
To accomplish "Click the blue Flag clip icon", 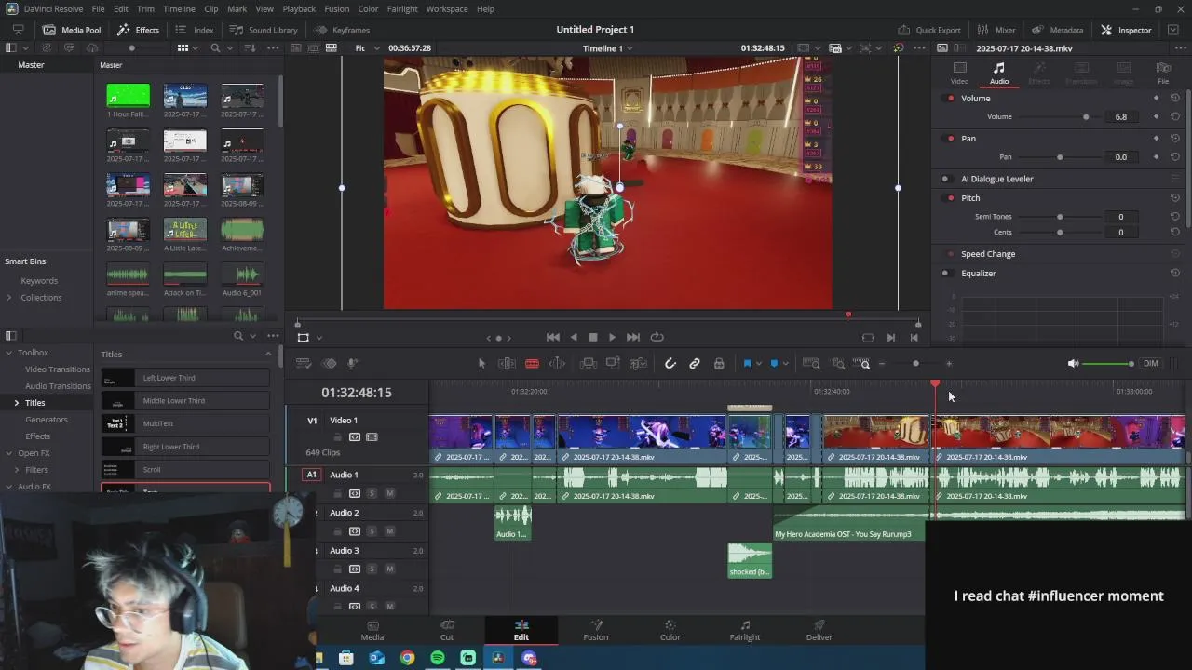I will tap(747, 364).
